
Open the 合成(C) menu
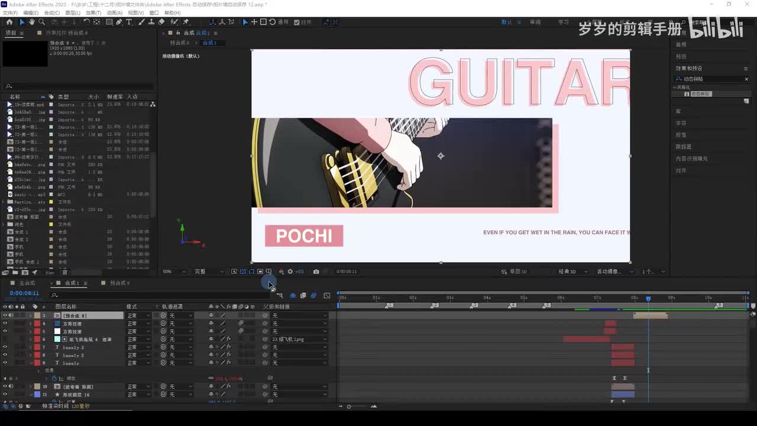tap(52, 12)
